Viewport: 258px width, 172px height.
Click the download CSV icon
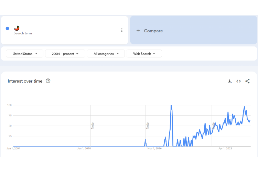tap(229, 81)
